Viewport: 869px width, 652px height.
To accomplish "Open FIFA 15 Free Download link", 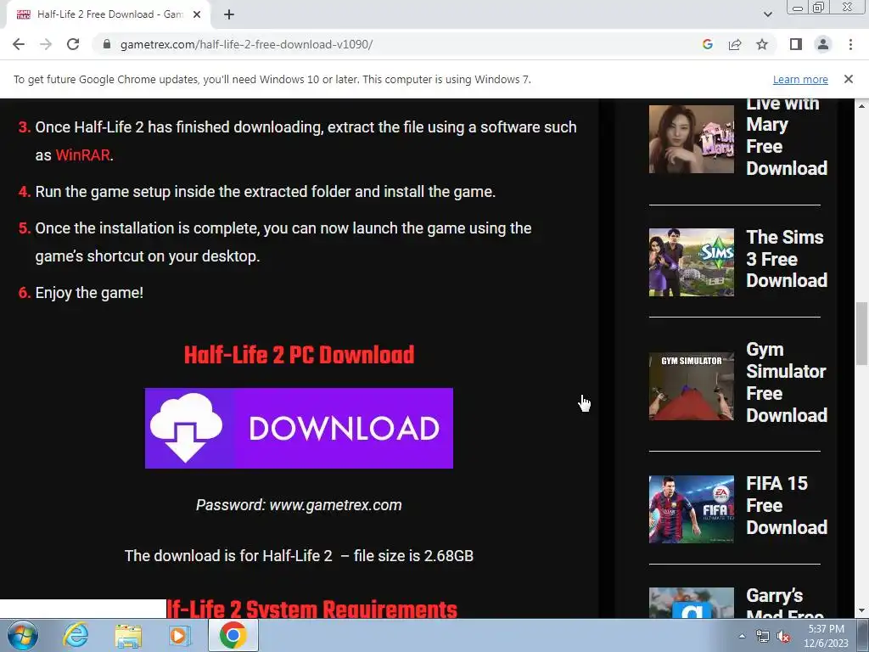I will click(x=787, y=505).
